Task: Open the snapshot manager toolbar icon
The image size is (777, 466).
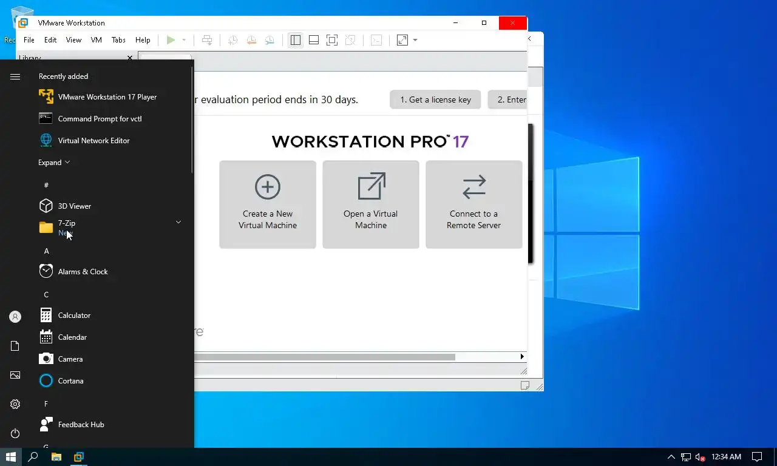Action: tap(270, 40)
